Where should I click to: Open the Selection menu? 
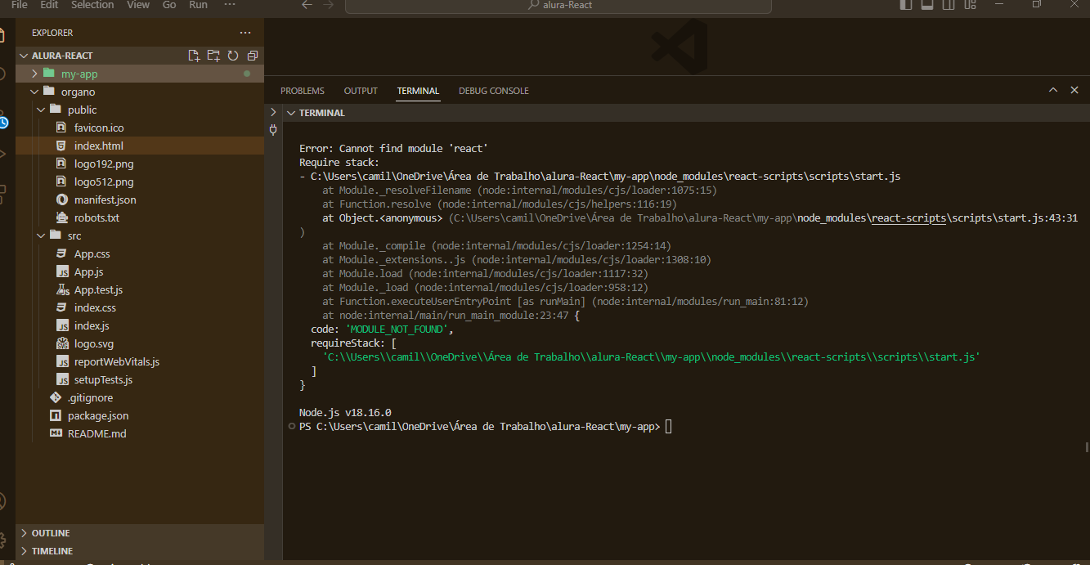[92, 5]
